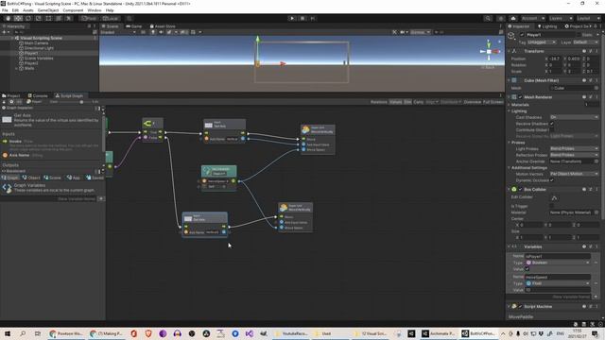Click the Step frame button
The width and height of the screenshot is (605, 340).
point(313,18)
